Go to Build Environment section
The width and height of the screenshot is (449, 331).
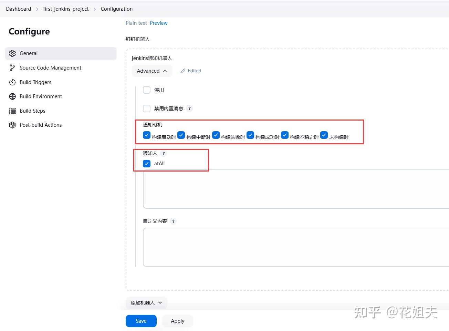[x=61, y=96]
